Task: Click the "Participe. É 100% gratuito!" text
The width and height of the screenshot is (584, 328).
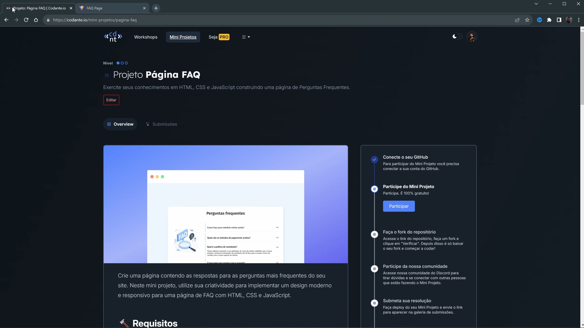Action: coord(406,193)
